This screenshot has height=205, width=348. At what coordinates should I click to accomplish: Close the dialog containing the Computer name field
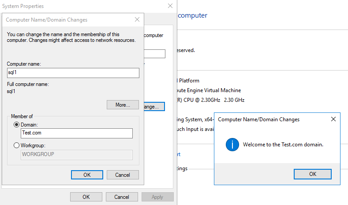pyautogui.click(x=137, y=20)
